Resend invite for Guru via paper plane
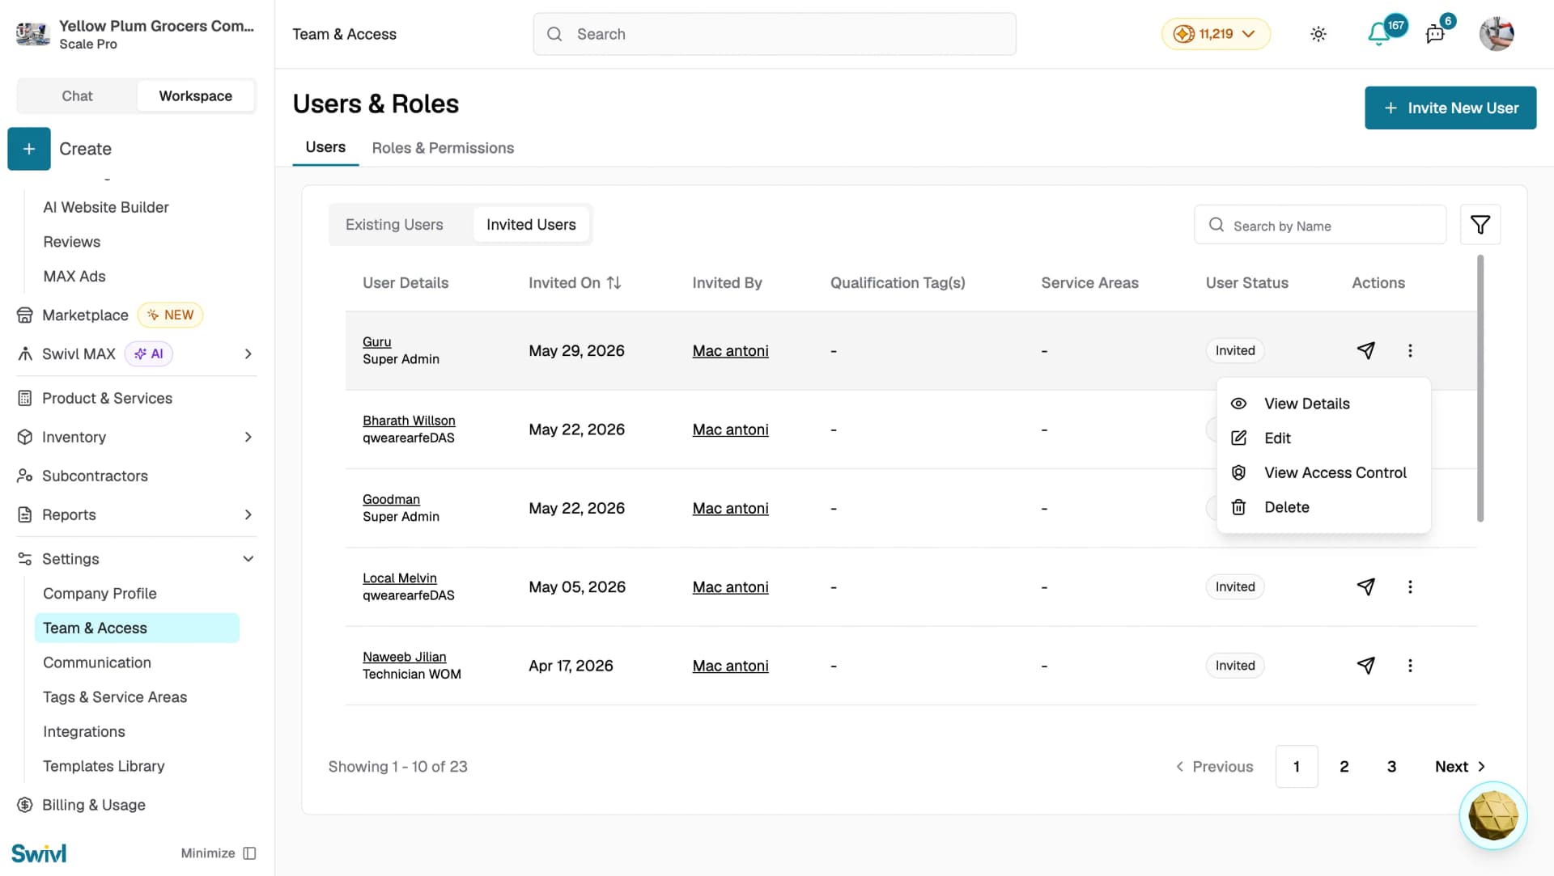This screenshot has width=1554, height=876. [x=1366, y=350]
